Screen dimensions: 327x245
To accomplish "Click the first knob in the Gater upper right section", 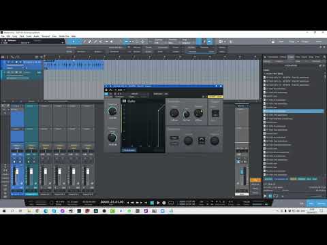I will pyautogui.click(x=174, y=113).
